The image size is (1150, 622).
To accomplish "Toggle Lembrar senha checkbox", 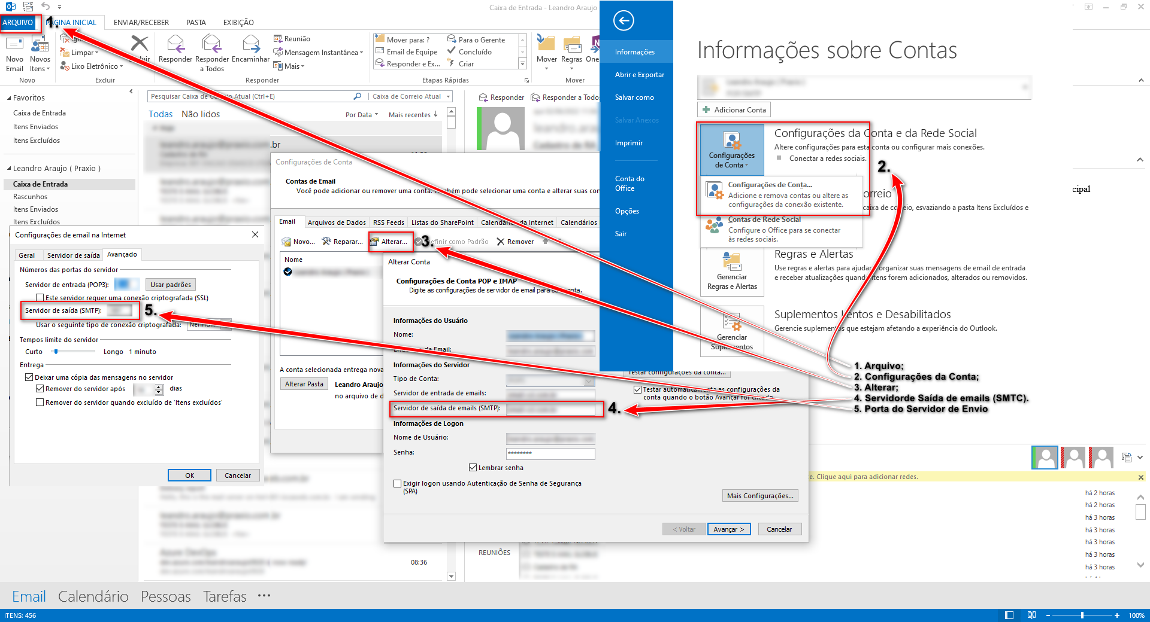I will click(473, 468).
